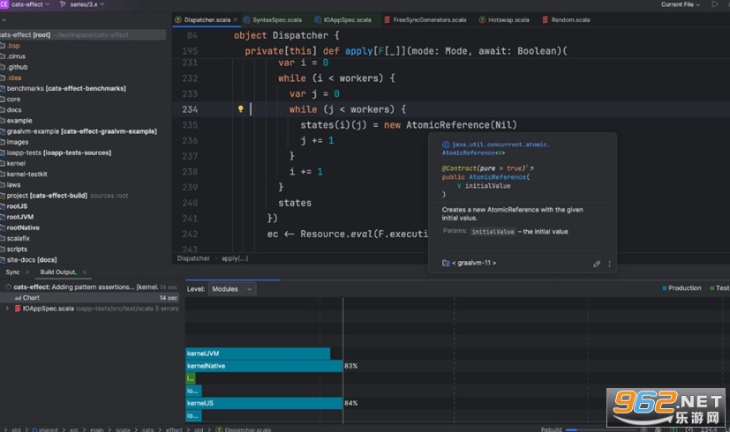Open the three-dot options in documentation popup
The height and width of the screenshot is (432, 730).
(609, 264)
